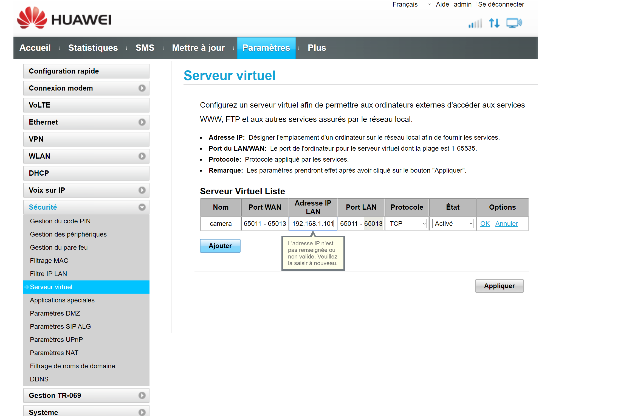
Task: Expand the Gestion TR-069 section
Action: [x=142, y=395]
